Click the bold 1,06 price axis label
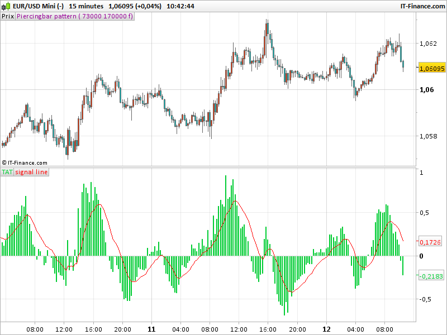447x335 pixels. pyautogui.click(x=426, y=90)
